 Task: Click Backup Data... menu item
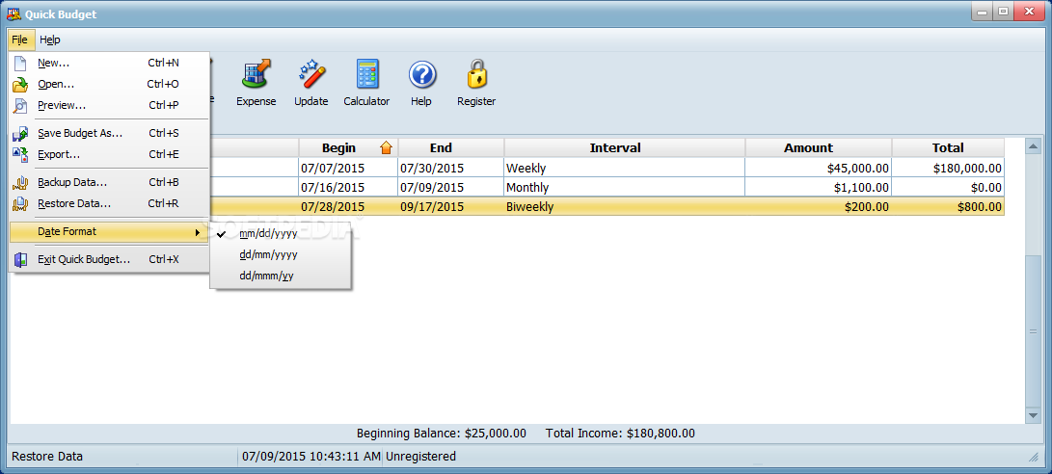tap(109, 182)
